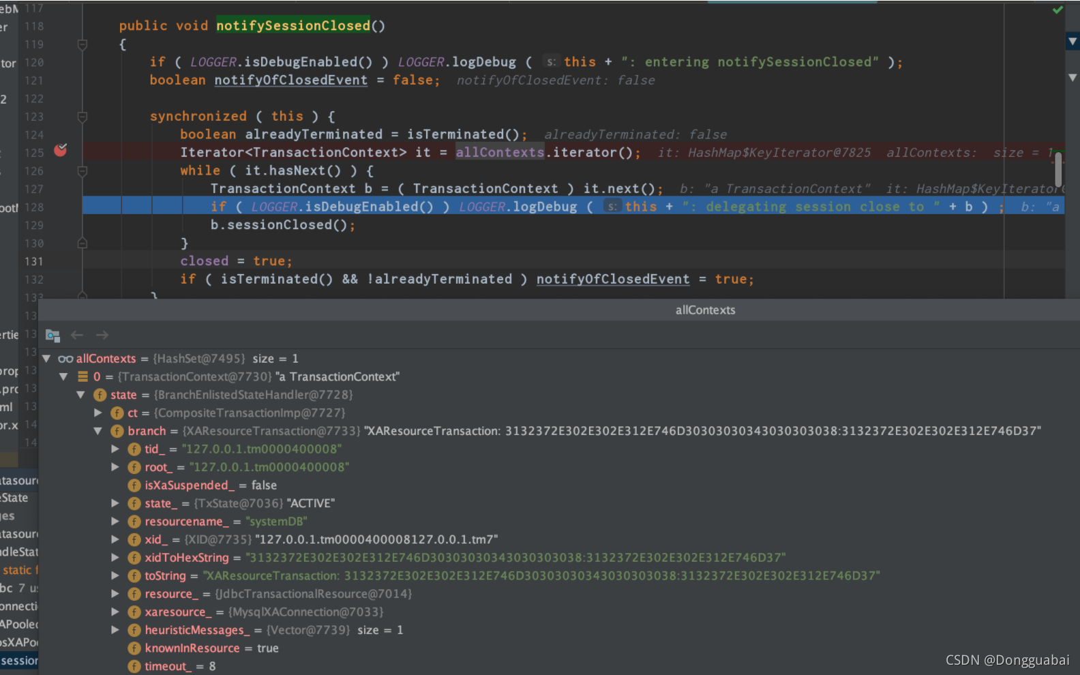
Task: Click the field icon next to state
Action: click(100, 395)
